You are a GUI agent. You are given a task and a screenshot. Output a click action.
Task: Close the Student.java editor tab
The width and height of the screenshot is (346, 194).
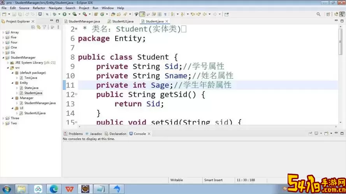coord(167,21)
